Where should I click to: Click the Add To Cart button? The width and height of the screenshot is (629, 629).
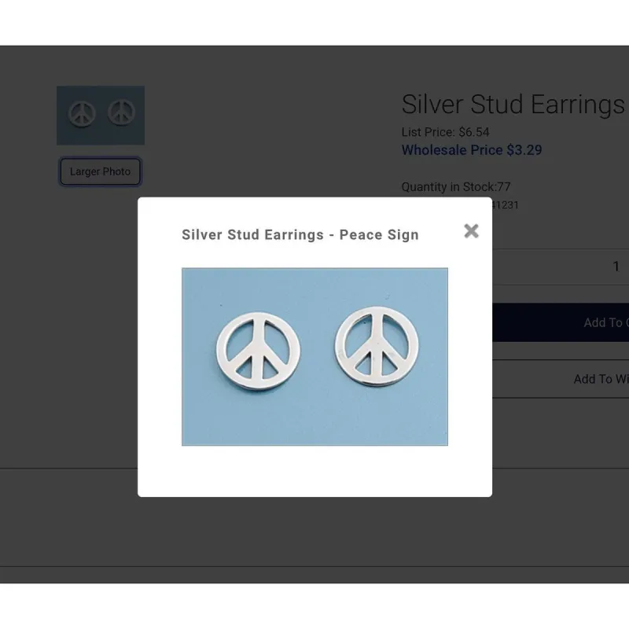pyautogui.click(x=561, y=322)
